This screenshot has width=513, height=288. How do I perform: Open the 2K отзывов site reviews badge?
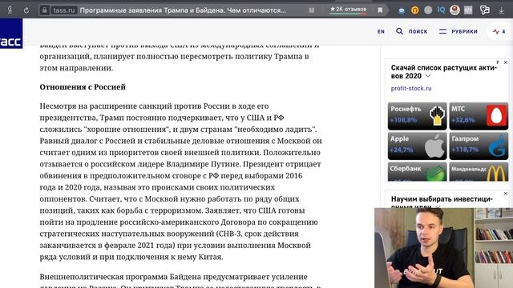point(348,10)
